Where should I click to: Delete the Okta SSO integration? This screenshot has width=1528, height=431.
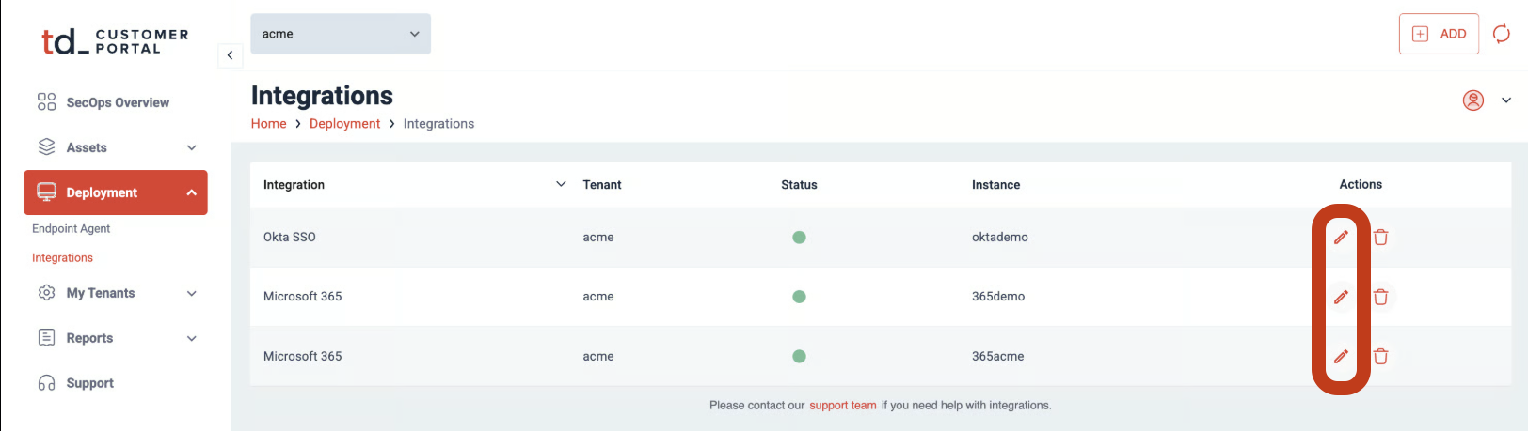pyautogui.click(x=1380, y=238)
